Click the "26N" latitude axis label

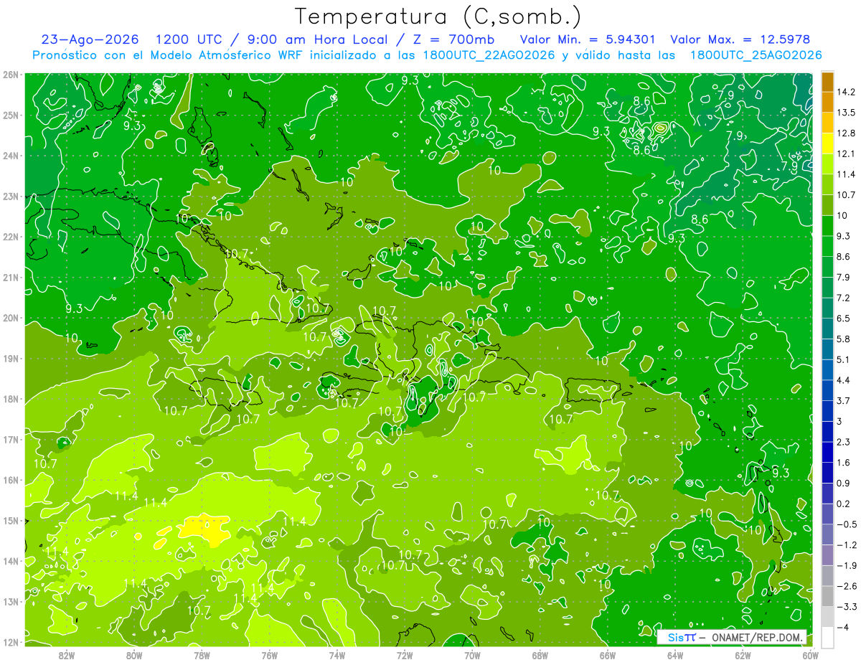[11, 75]
